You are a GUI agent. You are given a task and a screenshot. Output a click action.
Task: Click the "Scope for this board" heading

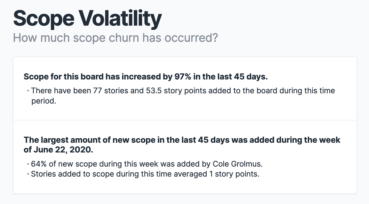click(64, 77)
